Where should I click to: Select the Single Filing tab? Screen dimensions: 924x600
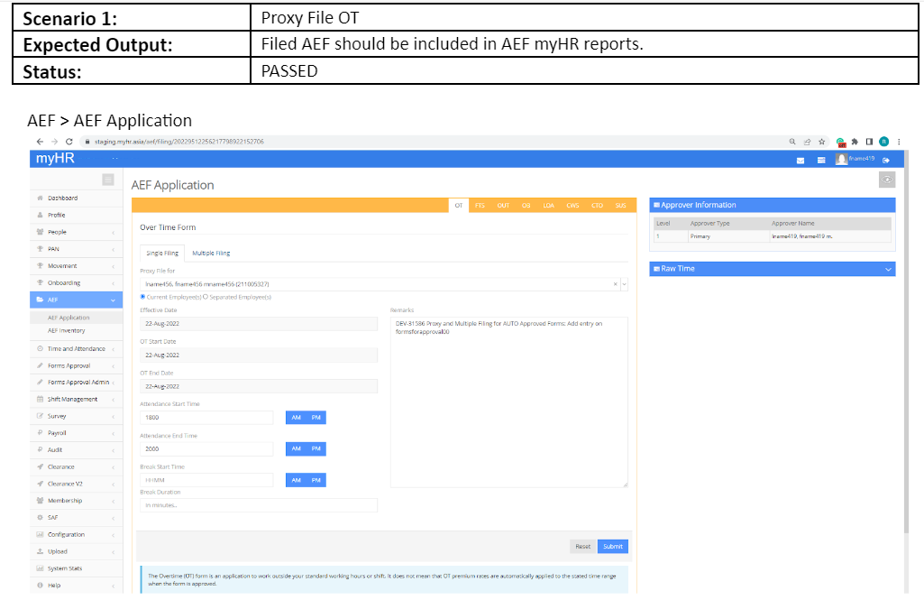click(162, 254)
